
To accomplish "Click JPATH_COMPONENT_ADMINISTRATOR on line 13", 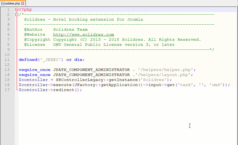I will 91,70.
